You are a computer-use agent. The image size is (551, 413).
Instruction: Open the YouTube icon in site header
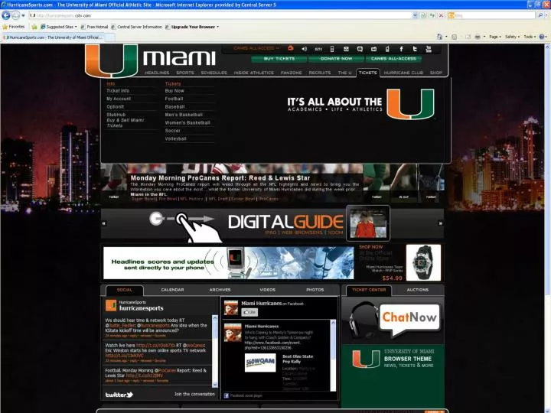429,49
